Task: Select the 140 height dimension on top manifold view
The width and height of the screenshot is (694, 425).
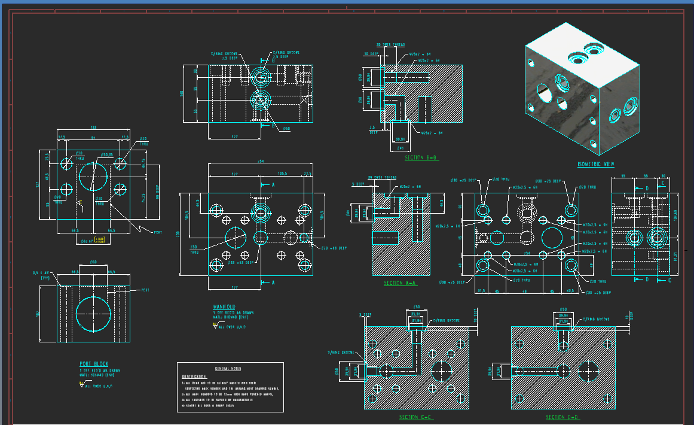Action: pos(182,93)
